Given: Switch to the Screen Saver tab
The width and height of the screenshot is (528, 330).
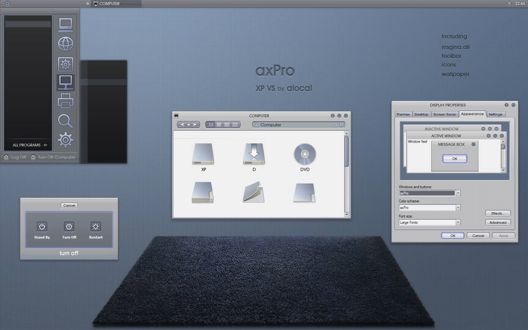Looking at the screenshot, I should tap(444, 114).
